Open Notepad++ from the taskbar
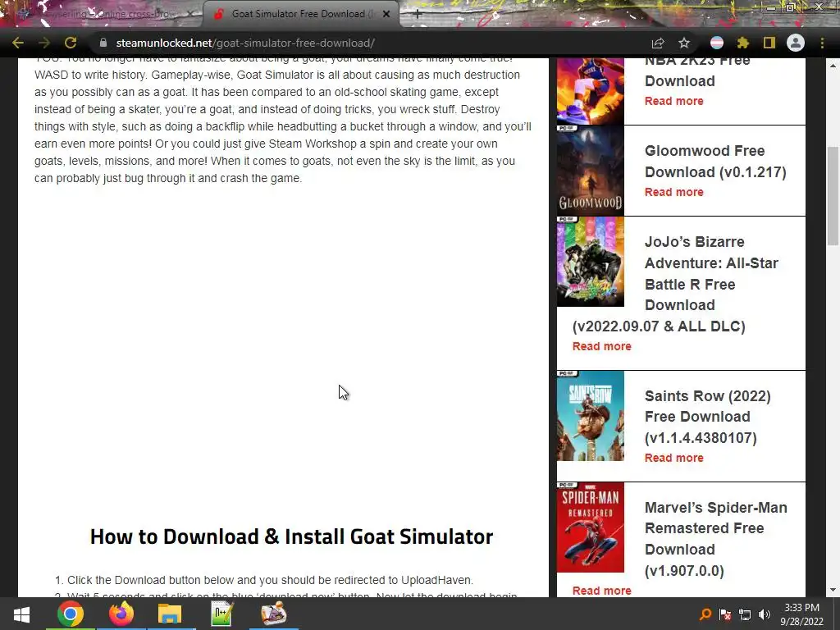Screen dimensions: 840x630 pos(221,614)
